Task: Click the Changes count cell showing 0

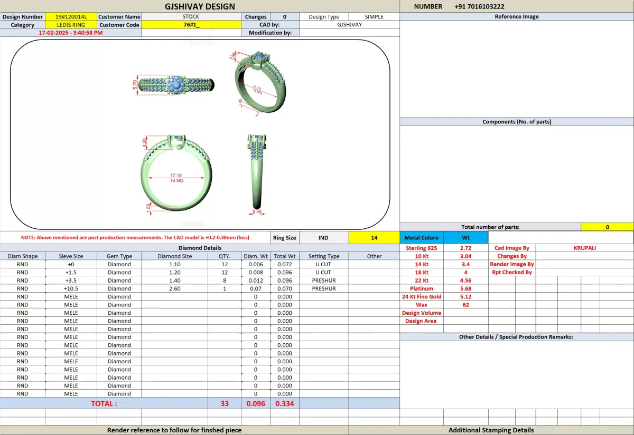Action: 285,16
